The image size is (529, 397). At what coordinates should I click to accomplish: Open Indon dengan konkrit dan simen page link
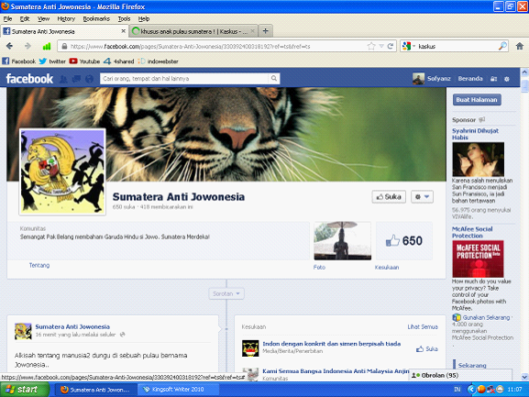click(332, 344)
